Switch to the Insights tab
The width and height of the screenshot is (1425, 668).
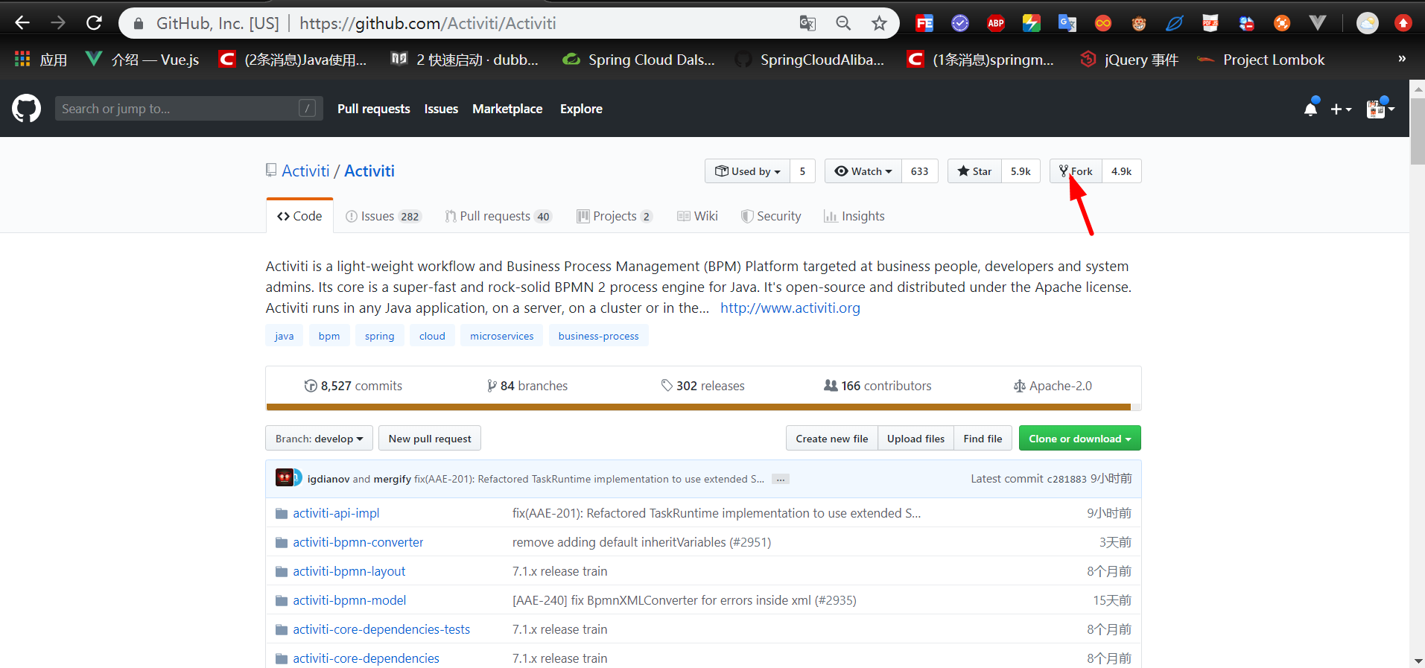tap(854, 216)
